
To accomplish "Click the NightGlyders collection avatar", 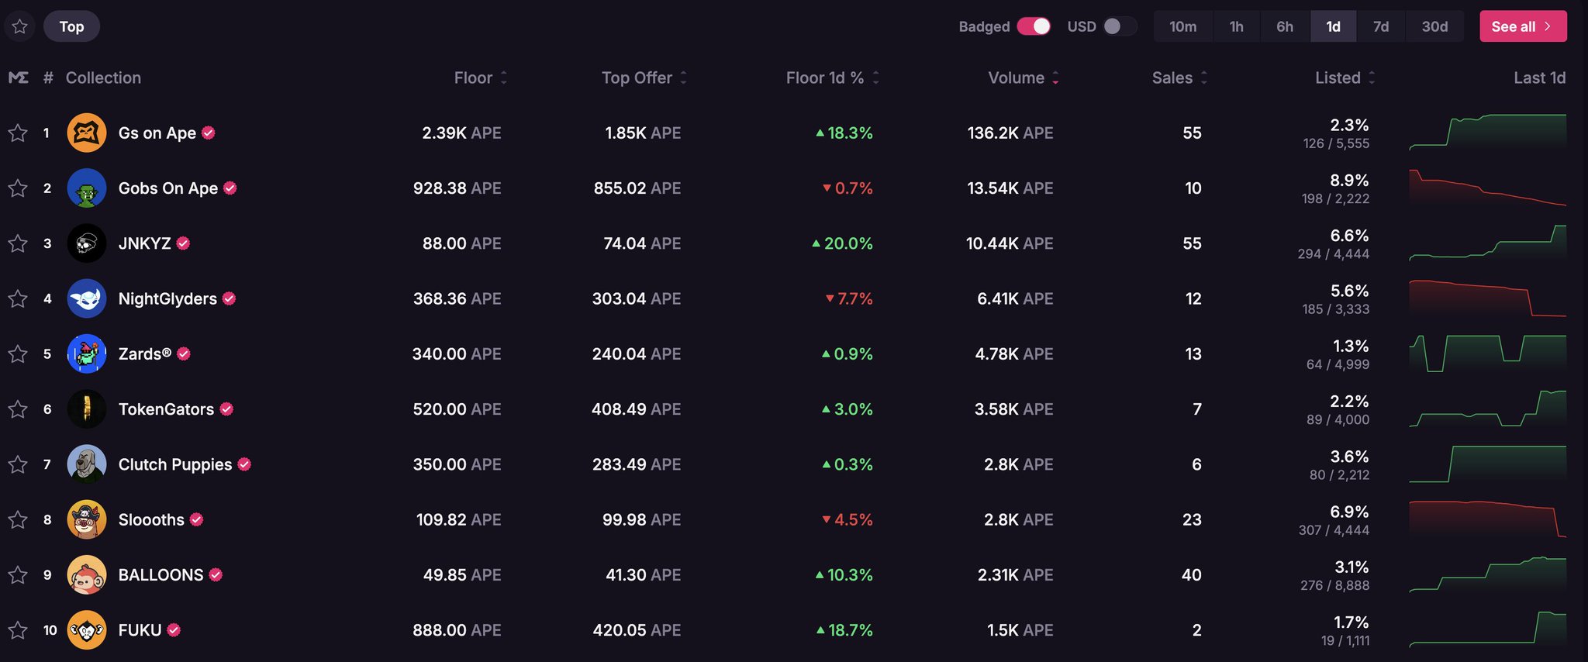I will point(87,298).
